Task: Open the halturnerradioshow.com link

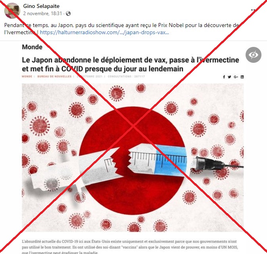Action: click(x=104, y=32)
